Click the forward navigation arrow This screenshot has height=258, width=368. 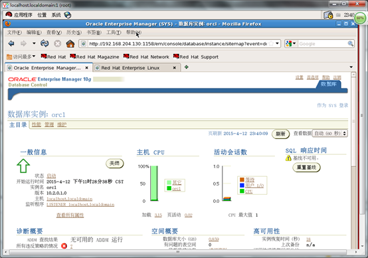point(23,43)
